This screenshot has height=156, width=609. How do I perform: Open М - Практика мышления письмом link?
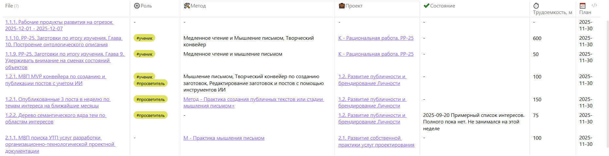click(x=224, y=138)
